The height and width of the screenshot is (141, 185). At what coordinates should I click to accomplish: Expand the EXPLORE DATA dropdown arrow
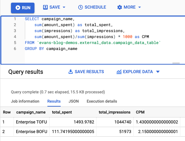158,71
